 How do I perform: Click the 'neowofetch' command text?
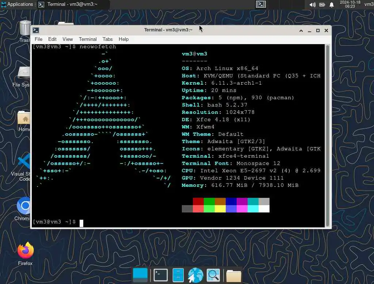point(98,46)
